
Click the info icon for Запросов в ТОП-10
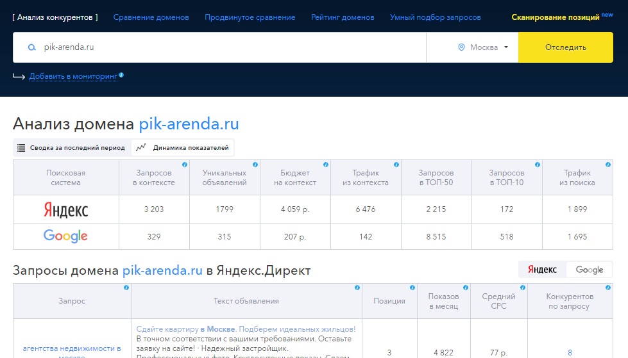click(x=538, y=165)
